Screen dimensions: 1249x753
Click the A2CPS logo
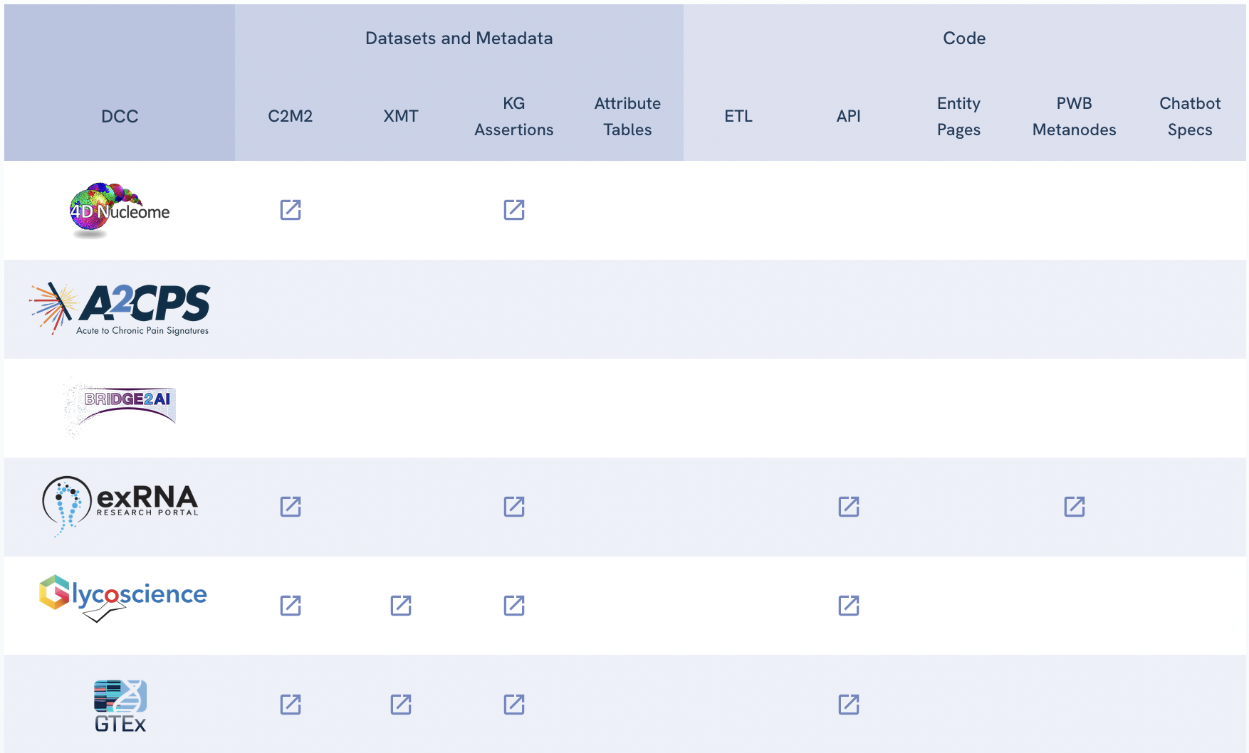pyautogui.click(x=120, y=307)
